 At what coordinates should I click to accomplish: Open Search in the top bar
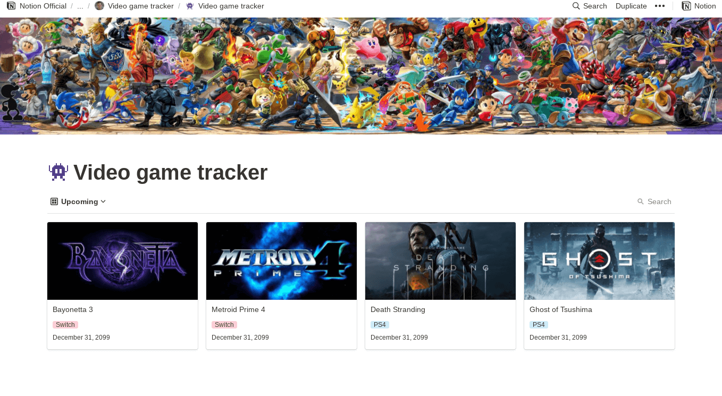coord(595,6)
